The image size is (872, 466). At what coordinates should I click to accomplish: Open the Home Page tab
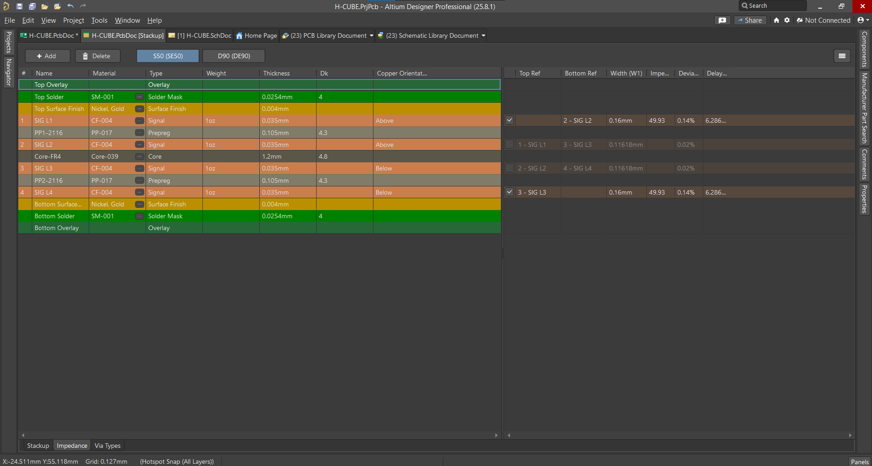[257, 35]
